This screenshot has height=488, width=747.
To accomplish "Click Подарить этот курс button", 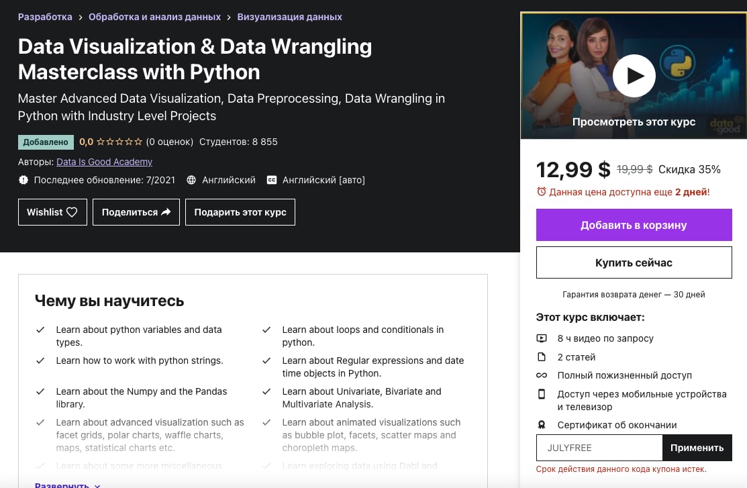I will (240, 212).
